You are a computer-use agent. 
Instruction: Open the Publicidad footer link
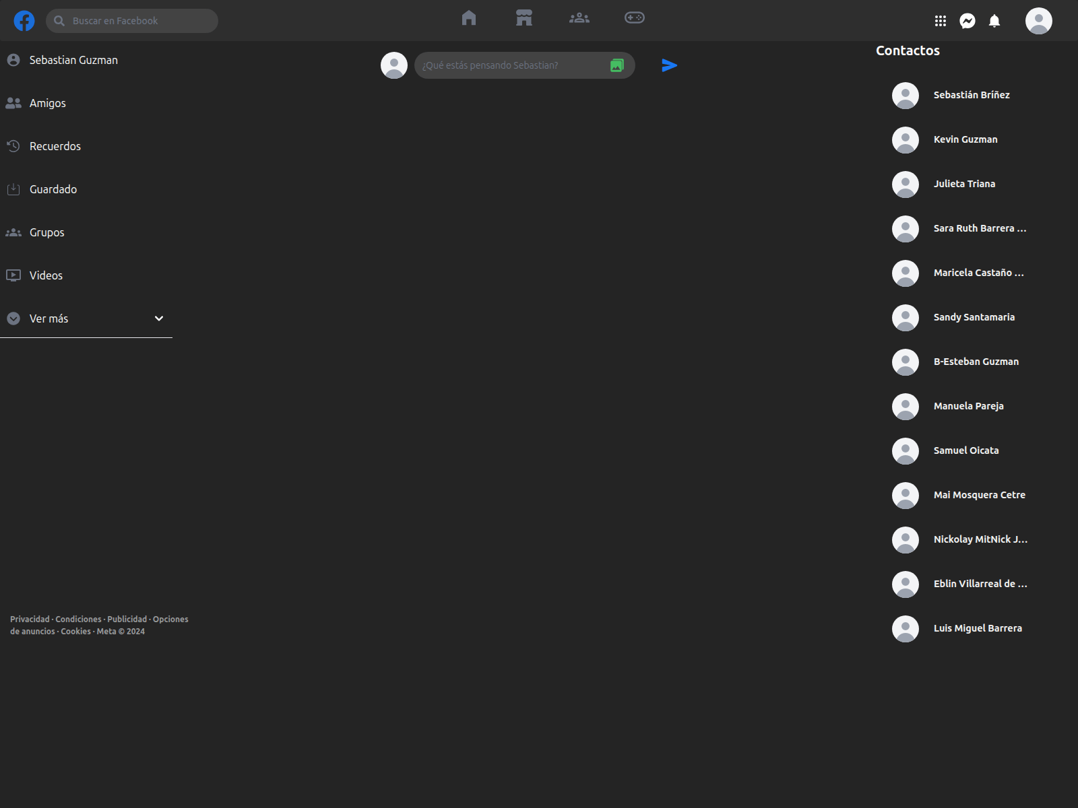click(127, 619)
